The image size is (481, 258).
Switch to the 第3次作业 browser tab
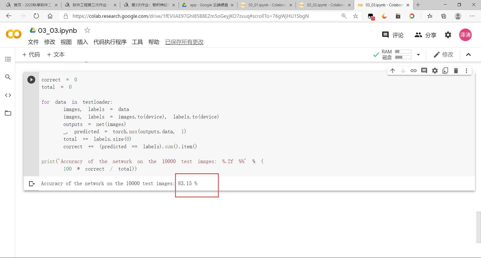coord(149,5)
